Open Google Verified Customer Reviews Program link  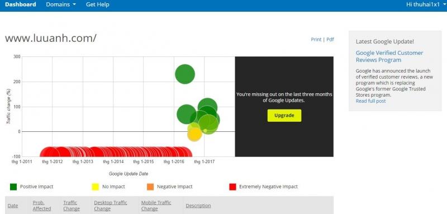click(389, 56)
